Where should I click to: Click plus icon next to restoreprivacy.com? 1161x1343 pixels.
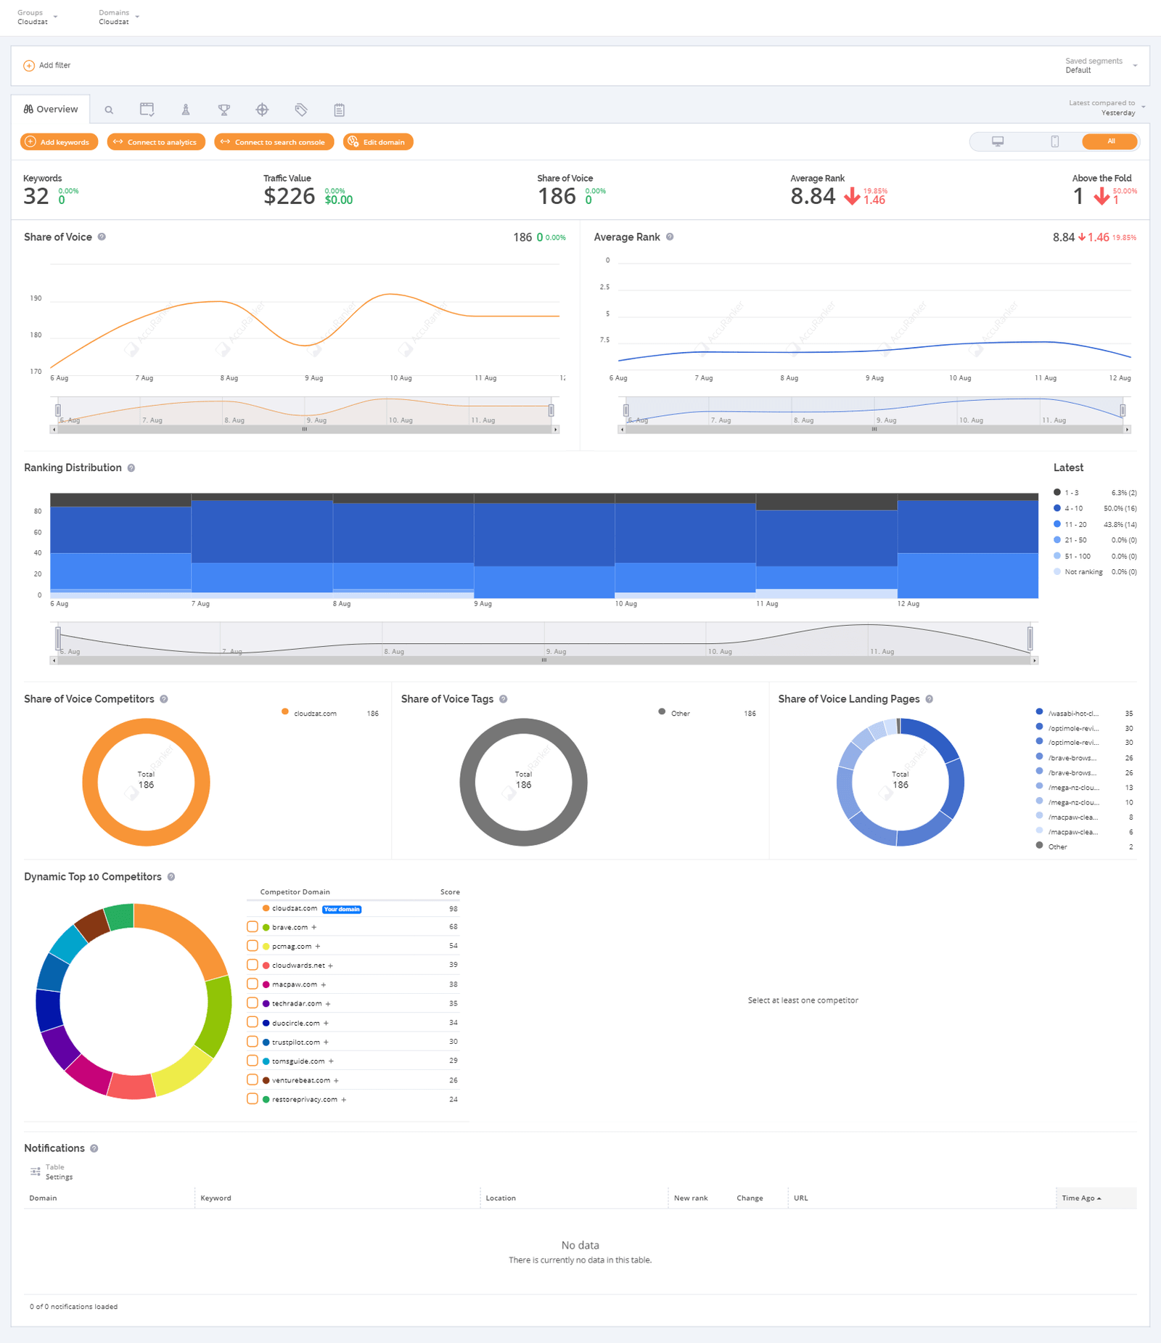point(344,1100)
